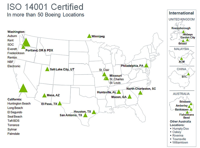The width and height of the screenshot is (200, 148).
Task: Select the San Antonio, TX triangle marker
Action: (x=85, y=115)
